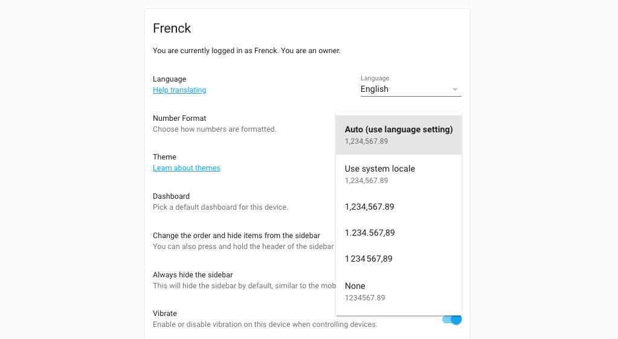Viewport: 618px width, 339px height.
Task: Open the Help translating link
Action: (179, 90)
